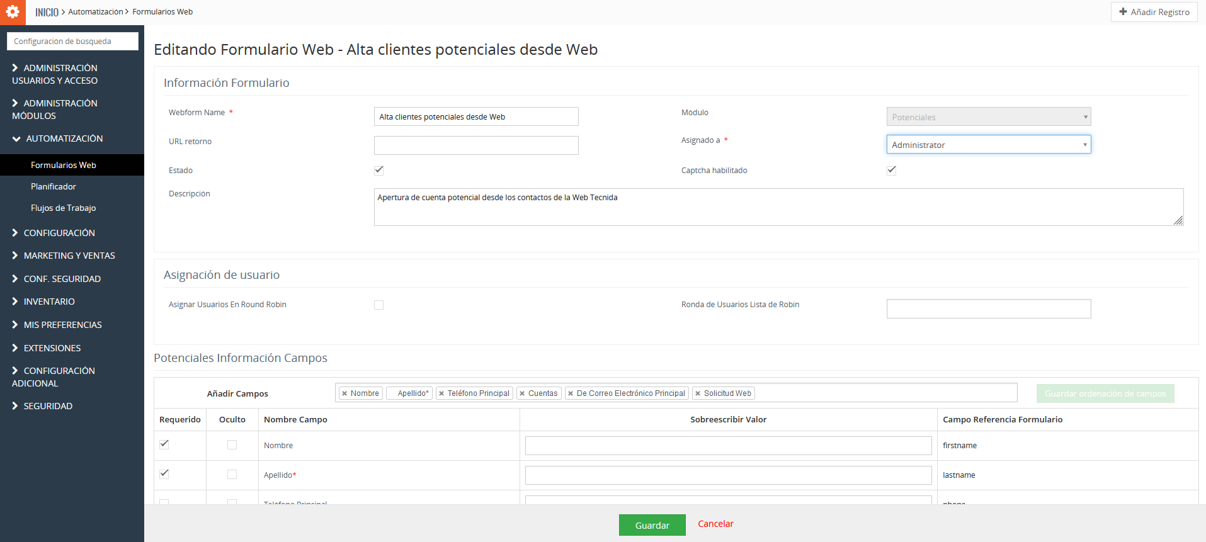1206x542 pixels.
Task: Remove the Solicitud Web tag
Action: point(698,393)
